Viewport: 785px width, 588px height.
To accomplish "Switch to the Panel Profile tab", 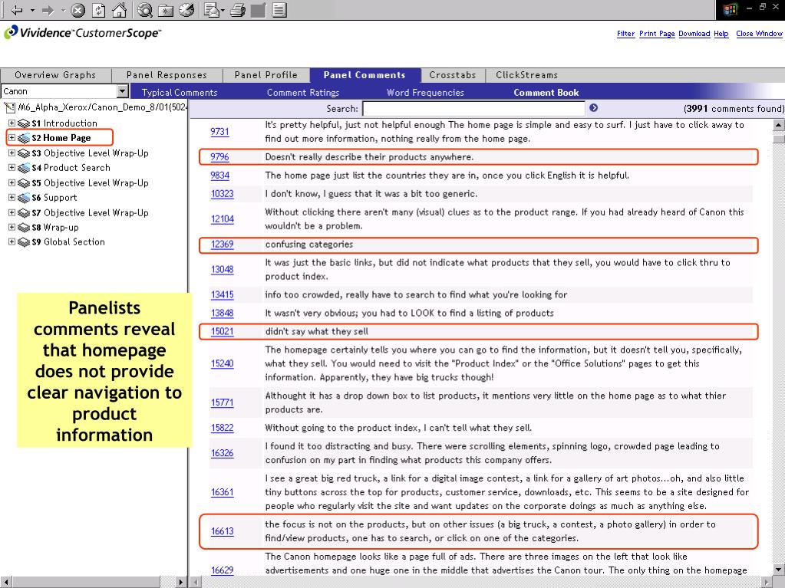I will pyautogui.click(x=266, y=75).
